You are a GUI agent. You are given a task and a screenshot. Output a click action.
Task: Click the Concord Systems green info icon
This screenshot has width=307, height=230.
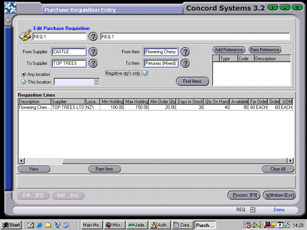(272, 7)
